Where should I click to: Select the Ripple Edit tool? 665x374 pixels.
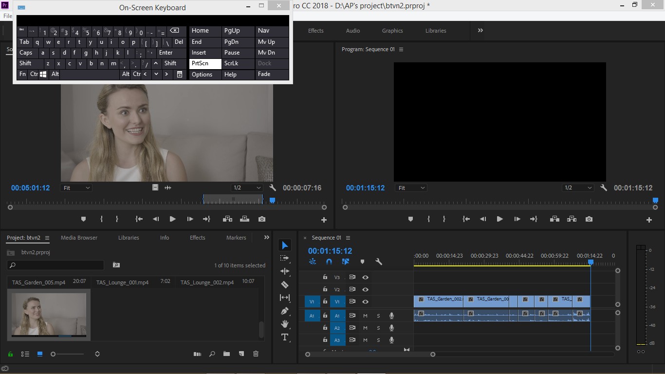click(x=285, y=271)
